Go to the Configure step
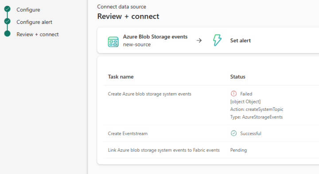This screenshot has width=319, height=174. [28, 10]
